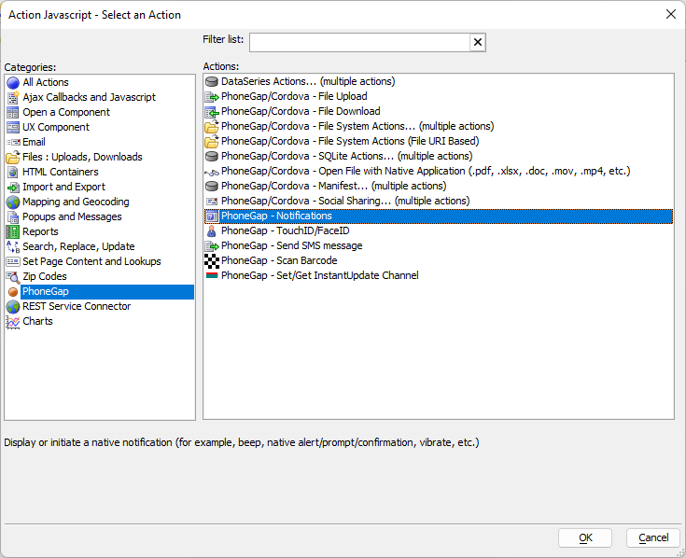Screen dimensions: 686x558
Task: Select the Reports category label
Action: 40,231
